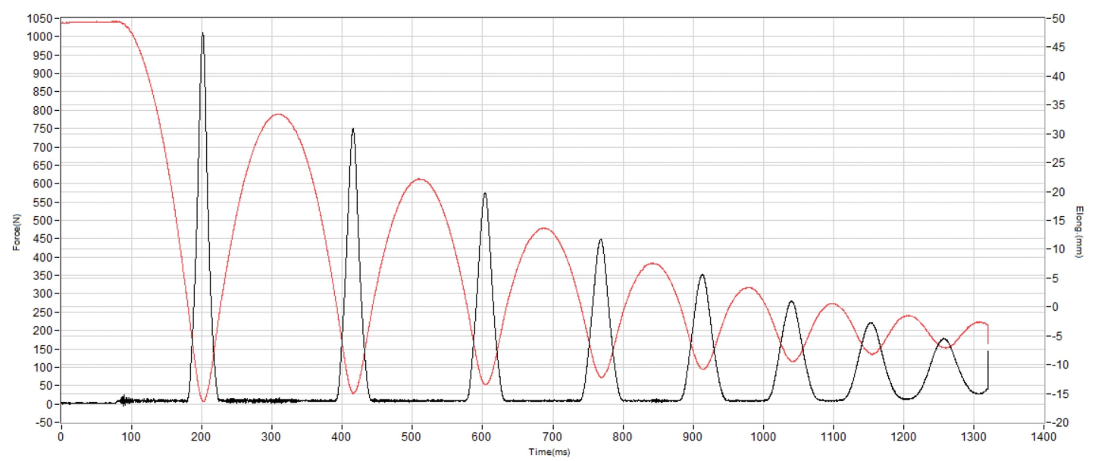Click the 1400 tick label on the time axis
1095x461 pixels.
click(x=1044, y=437)
